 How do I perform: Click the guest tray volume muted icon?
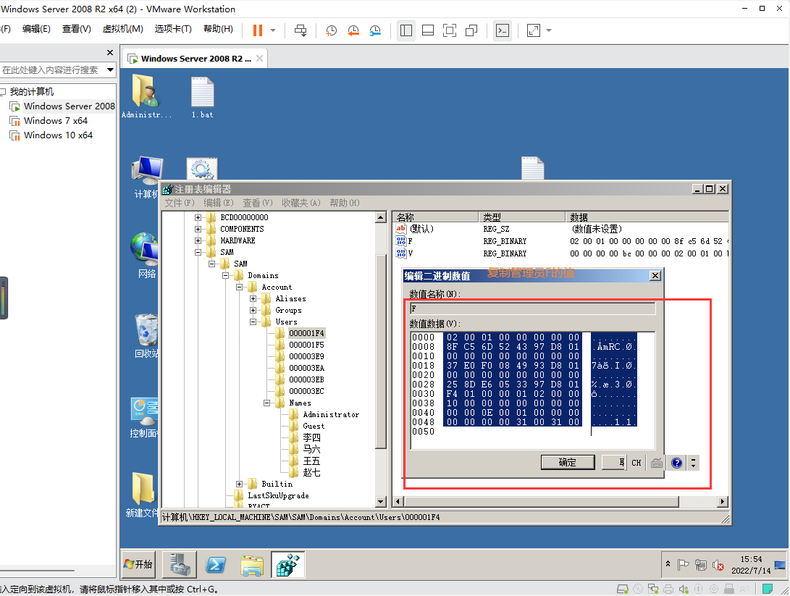pos(718,566)
